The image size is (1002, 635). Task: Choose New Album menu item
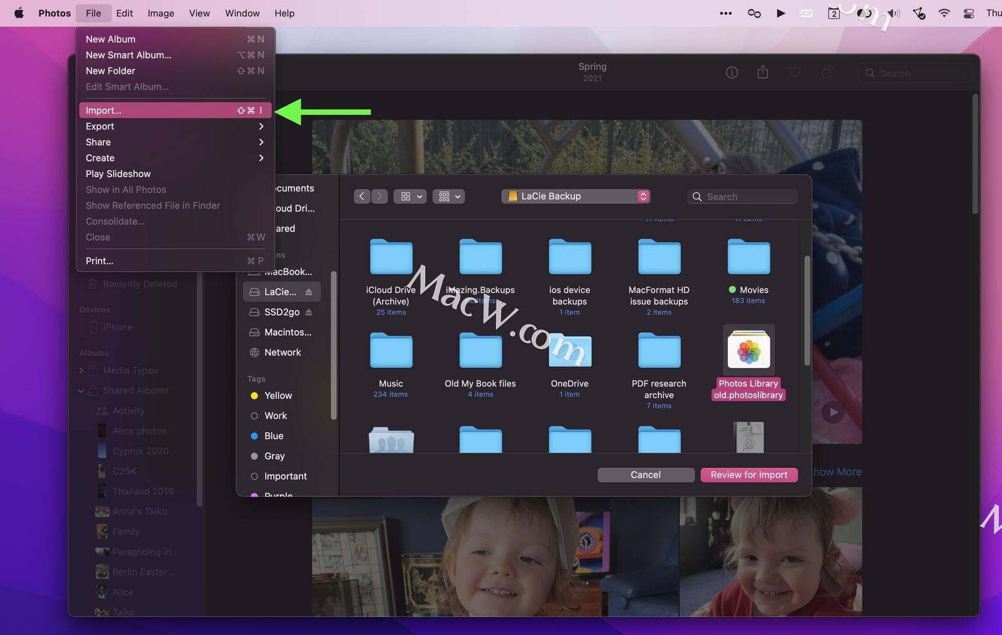pyautogui.click(x=175, y=39)
